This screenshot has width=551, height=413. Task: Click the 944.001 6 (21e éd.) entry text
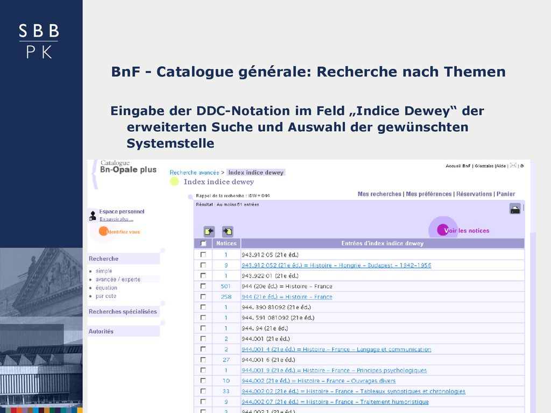click(269, 360)
